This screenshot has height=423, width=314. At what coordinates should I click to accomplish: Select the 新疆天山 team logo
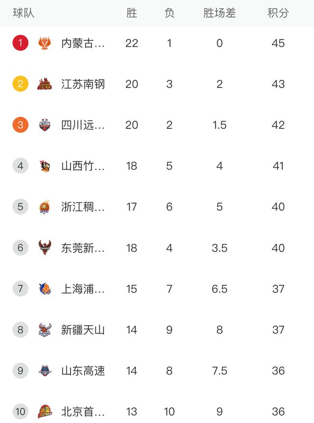45,330
